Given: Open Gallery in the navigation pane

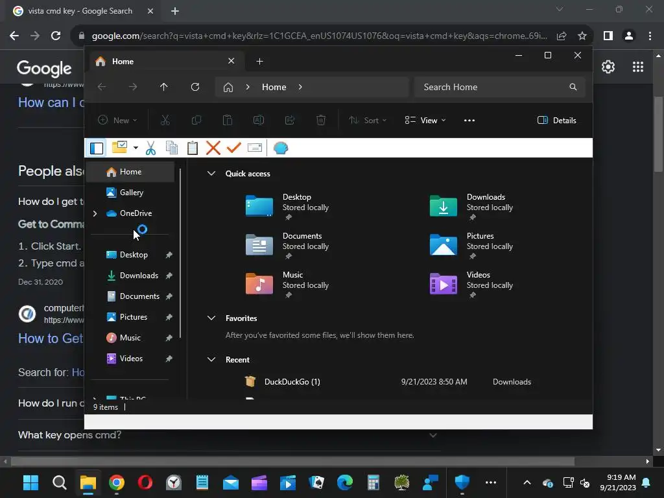Looking at the screenshot, I should click(x=130, y=193).
